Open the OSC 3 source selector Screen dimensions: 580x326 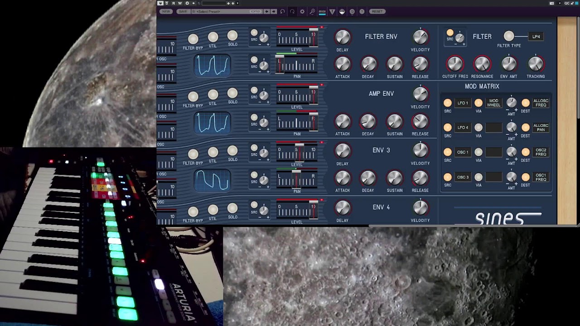(463, 177)
